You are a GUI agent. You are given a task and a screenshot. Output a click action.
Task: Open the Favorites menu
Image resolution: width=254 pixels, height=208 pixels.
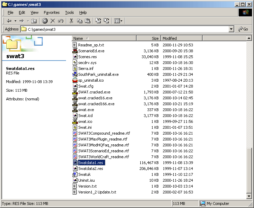[x=52, y=12]
